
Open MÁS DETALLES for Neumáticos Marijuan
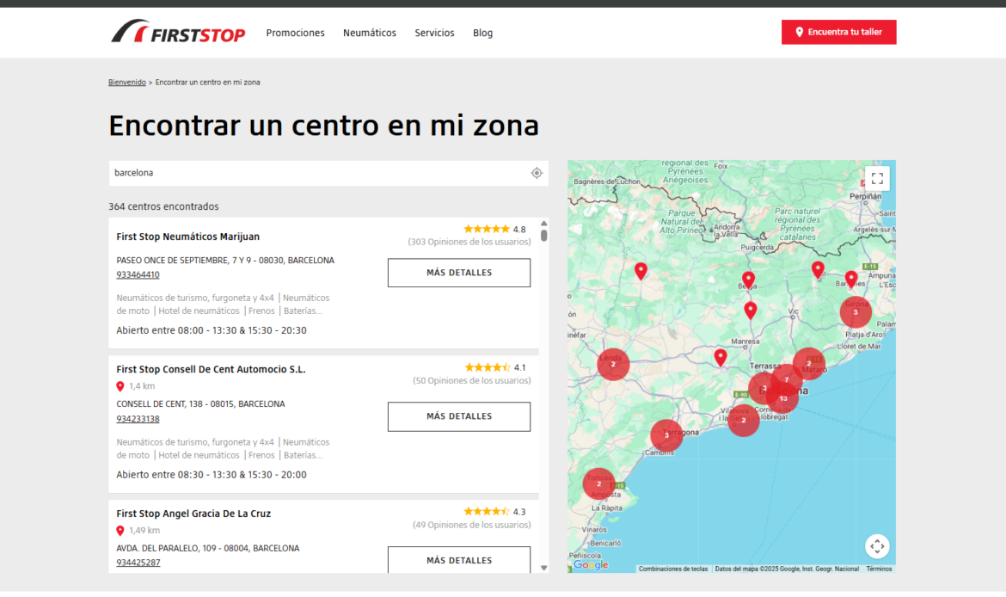pos(459,273)
